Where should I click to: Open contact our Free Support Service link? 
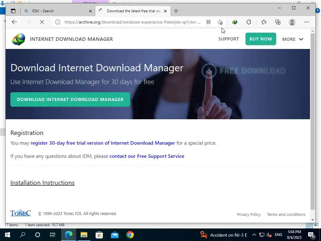[x=147, y=156]
